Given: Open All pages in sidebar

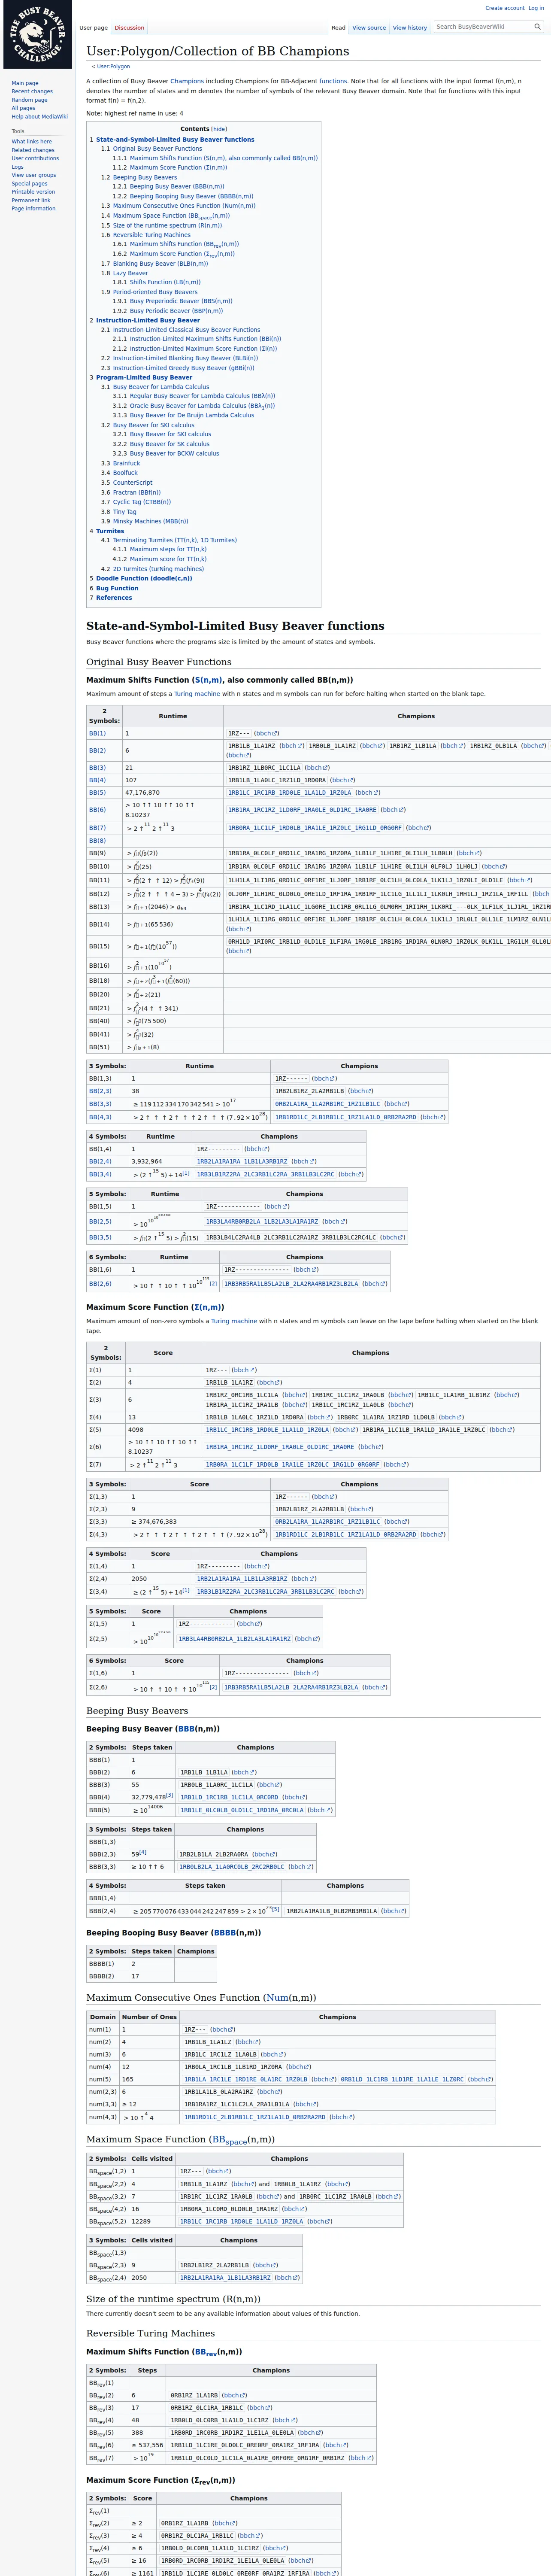Looking at the screenshot, I should pyautogui.click(x=23, y=108).
